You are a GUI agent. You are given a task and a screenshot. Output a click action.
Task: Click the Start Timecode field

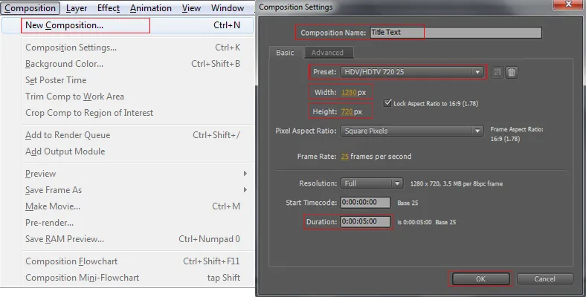coord(365,202)
